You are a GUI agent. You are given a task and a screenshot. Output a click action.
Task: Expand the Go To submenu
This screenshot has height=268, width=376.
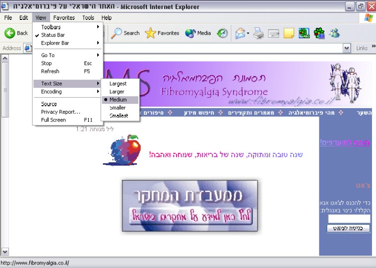pyautogui.click(x=68, y=55)
